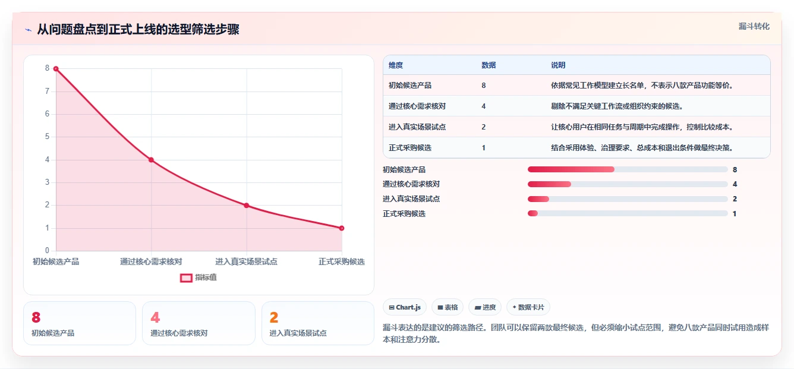Click the x-axis label 正式采购候选
This screenshot has width=794, height=369.
342,261
